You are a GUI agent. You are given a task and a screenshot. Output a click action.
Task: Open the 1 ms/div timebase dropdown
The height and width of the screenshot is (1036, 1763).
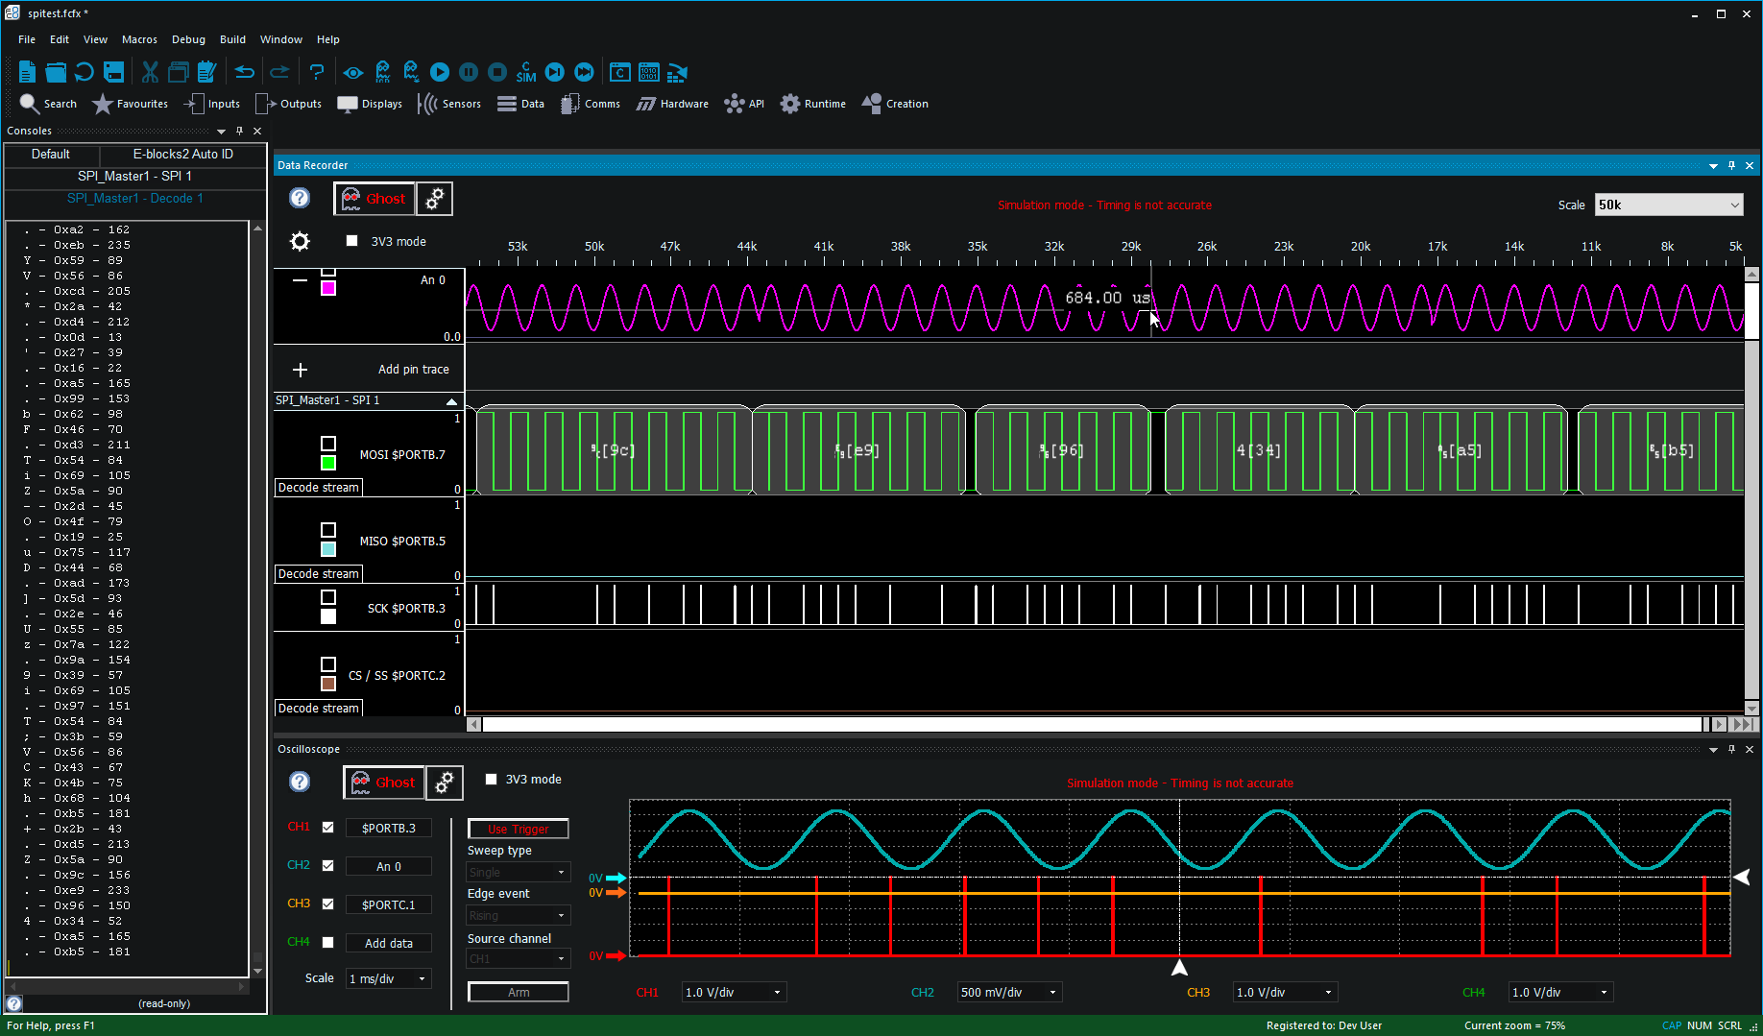388,978
